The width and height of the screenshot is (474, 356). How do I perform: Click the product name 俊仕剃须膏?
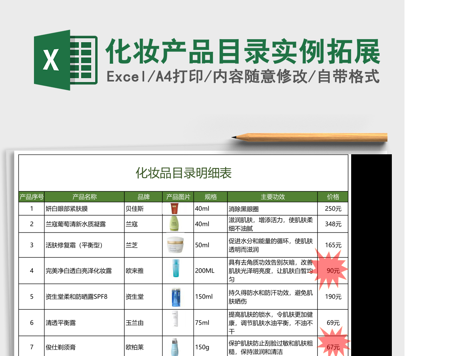[60, 347]
